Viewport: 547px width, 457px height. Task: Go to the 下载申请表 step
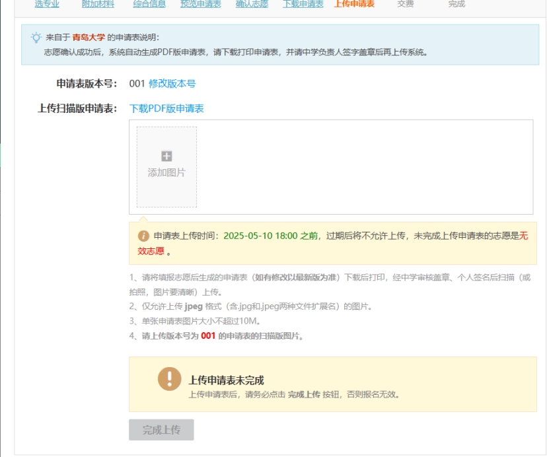[303, 4]
